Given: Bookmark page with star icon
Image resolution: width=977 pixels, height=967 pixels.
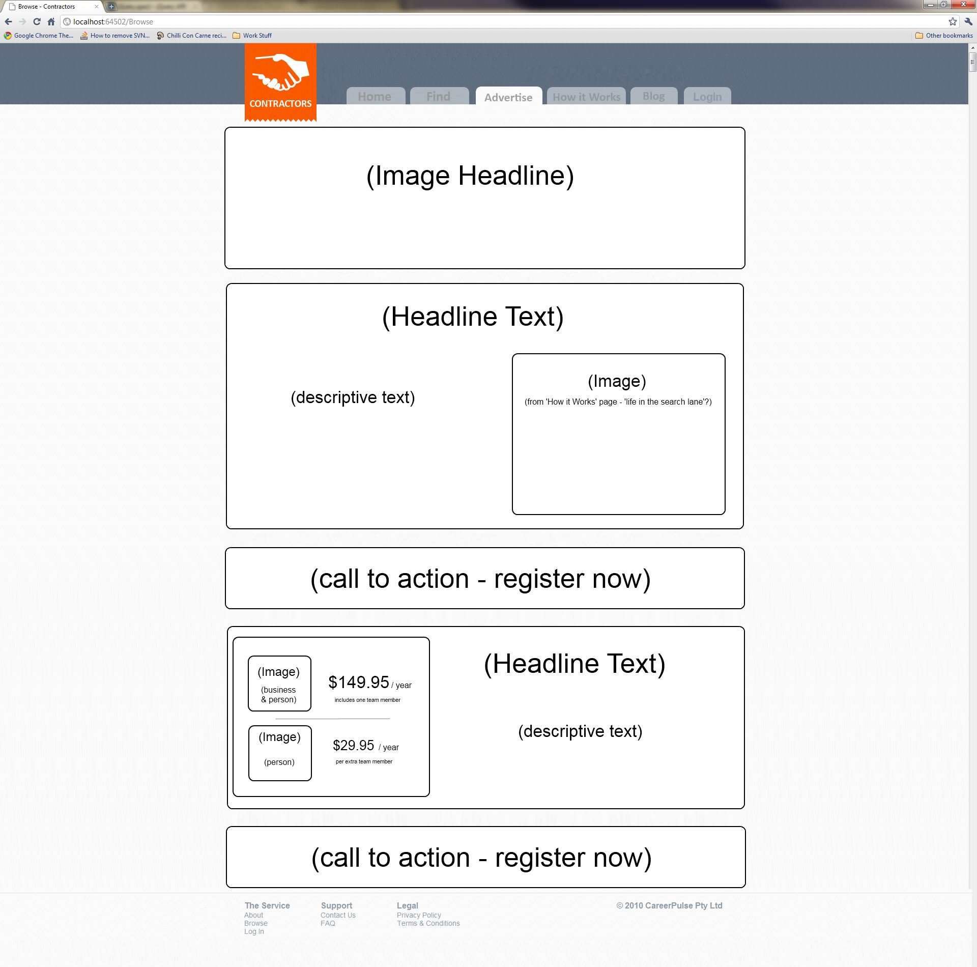Looking at the screenshot, I should coord(953,22).
